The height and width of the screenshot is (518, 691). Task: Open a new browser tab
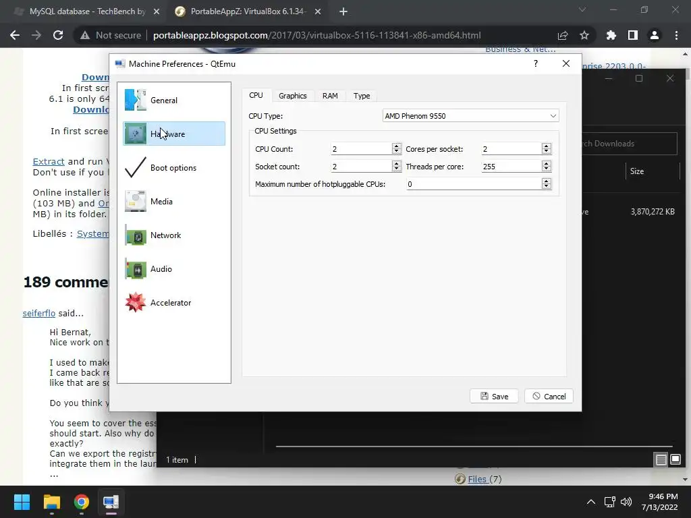coord(343,11)
